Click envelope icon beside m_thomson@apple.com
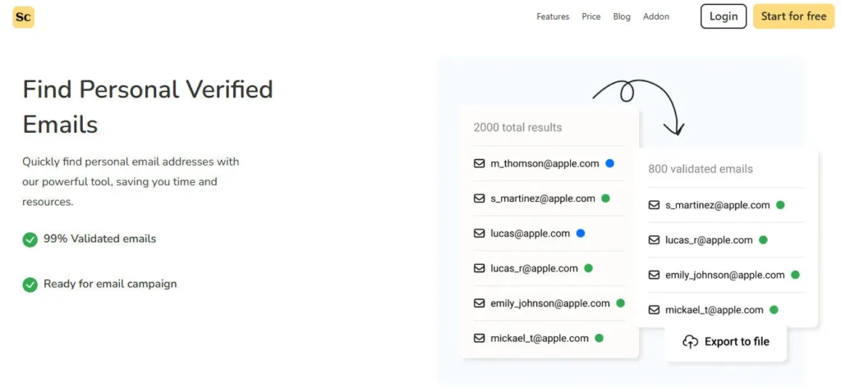This screenshot has height=392, width=841. pyautogui.click(x=480, y=163)
